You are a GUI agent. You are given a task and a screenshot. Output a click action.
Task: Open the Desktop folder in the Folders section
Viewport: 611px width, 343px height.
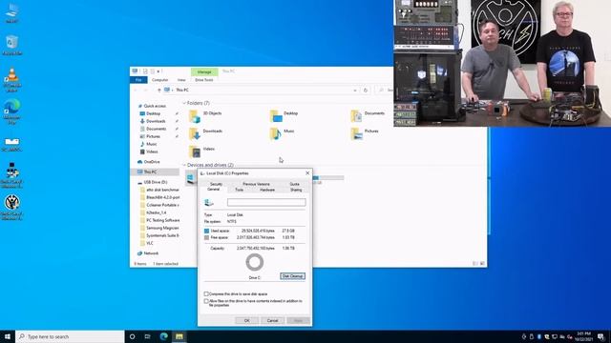pyautogui.click(x=284, y=115)
